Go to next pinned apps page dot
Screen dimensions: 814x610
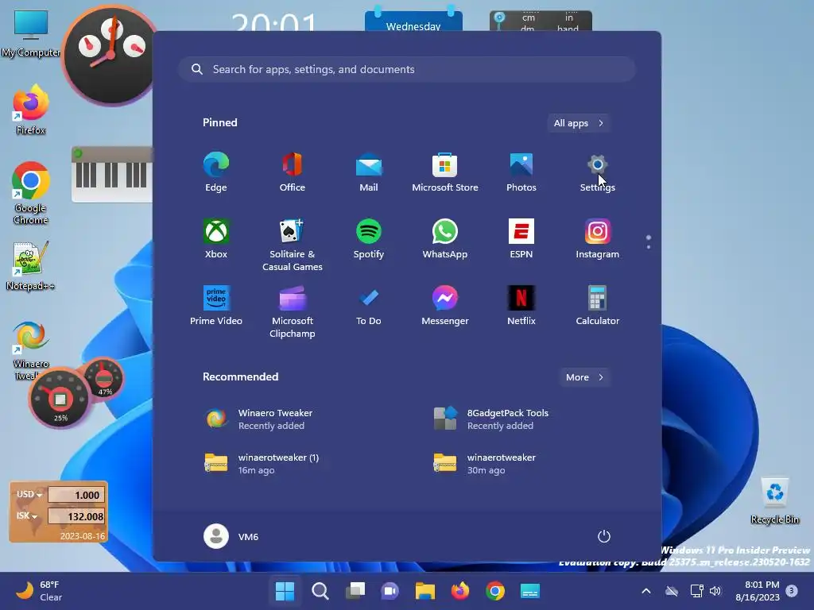pyautogui.click(x=649, y=247)
